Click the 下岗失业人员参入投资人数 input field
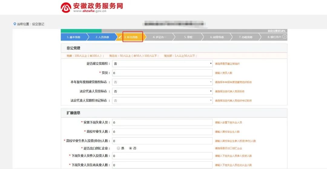 162,156
